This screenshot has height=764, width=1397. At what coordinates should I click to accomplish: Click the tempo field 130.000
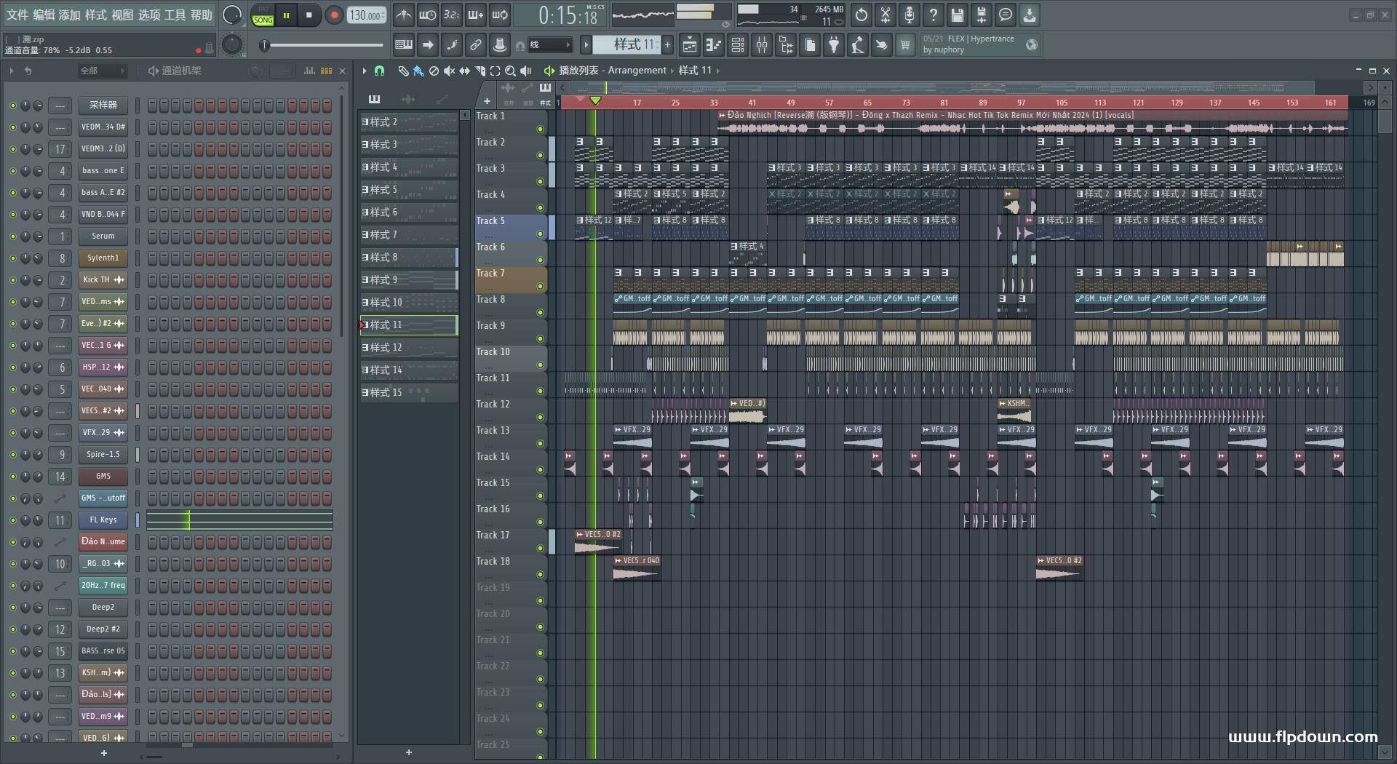pos(367,15)
